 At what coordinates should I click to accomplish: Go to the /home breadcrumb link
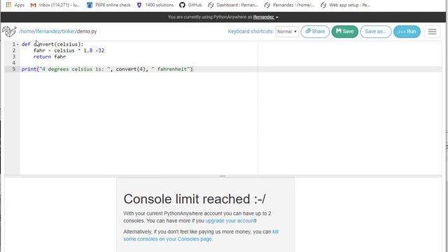point(27,31)
